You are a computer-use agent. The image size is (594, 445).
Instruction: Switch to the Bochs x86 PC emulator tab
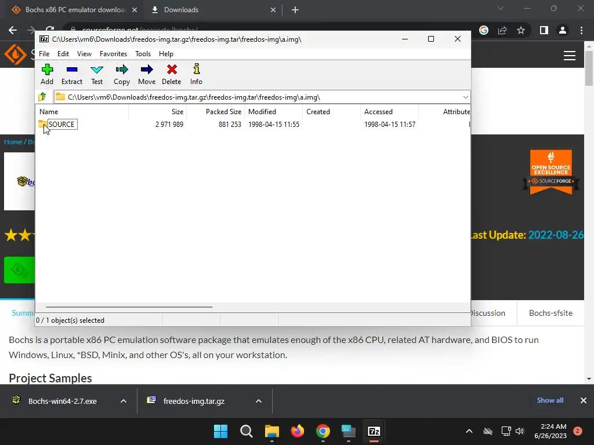(x=75, y=10)
